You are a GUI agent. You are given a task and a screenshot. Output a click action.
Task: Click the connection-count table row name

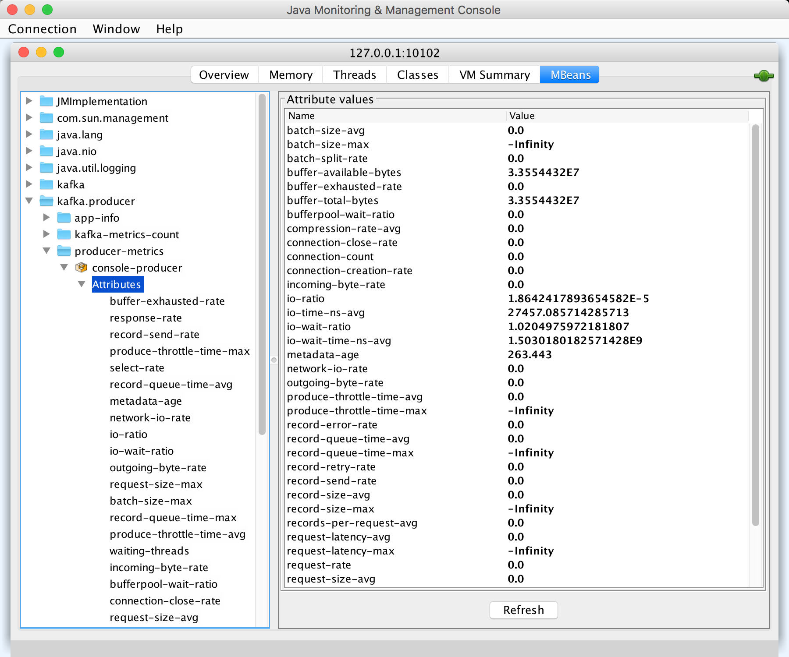click(x=330, y=256)
